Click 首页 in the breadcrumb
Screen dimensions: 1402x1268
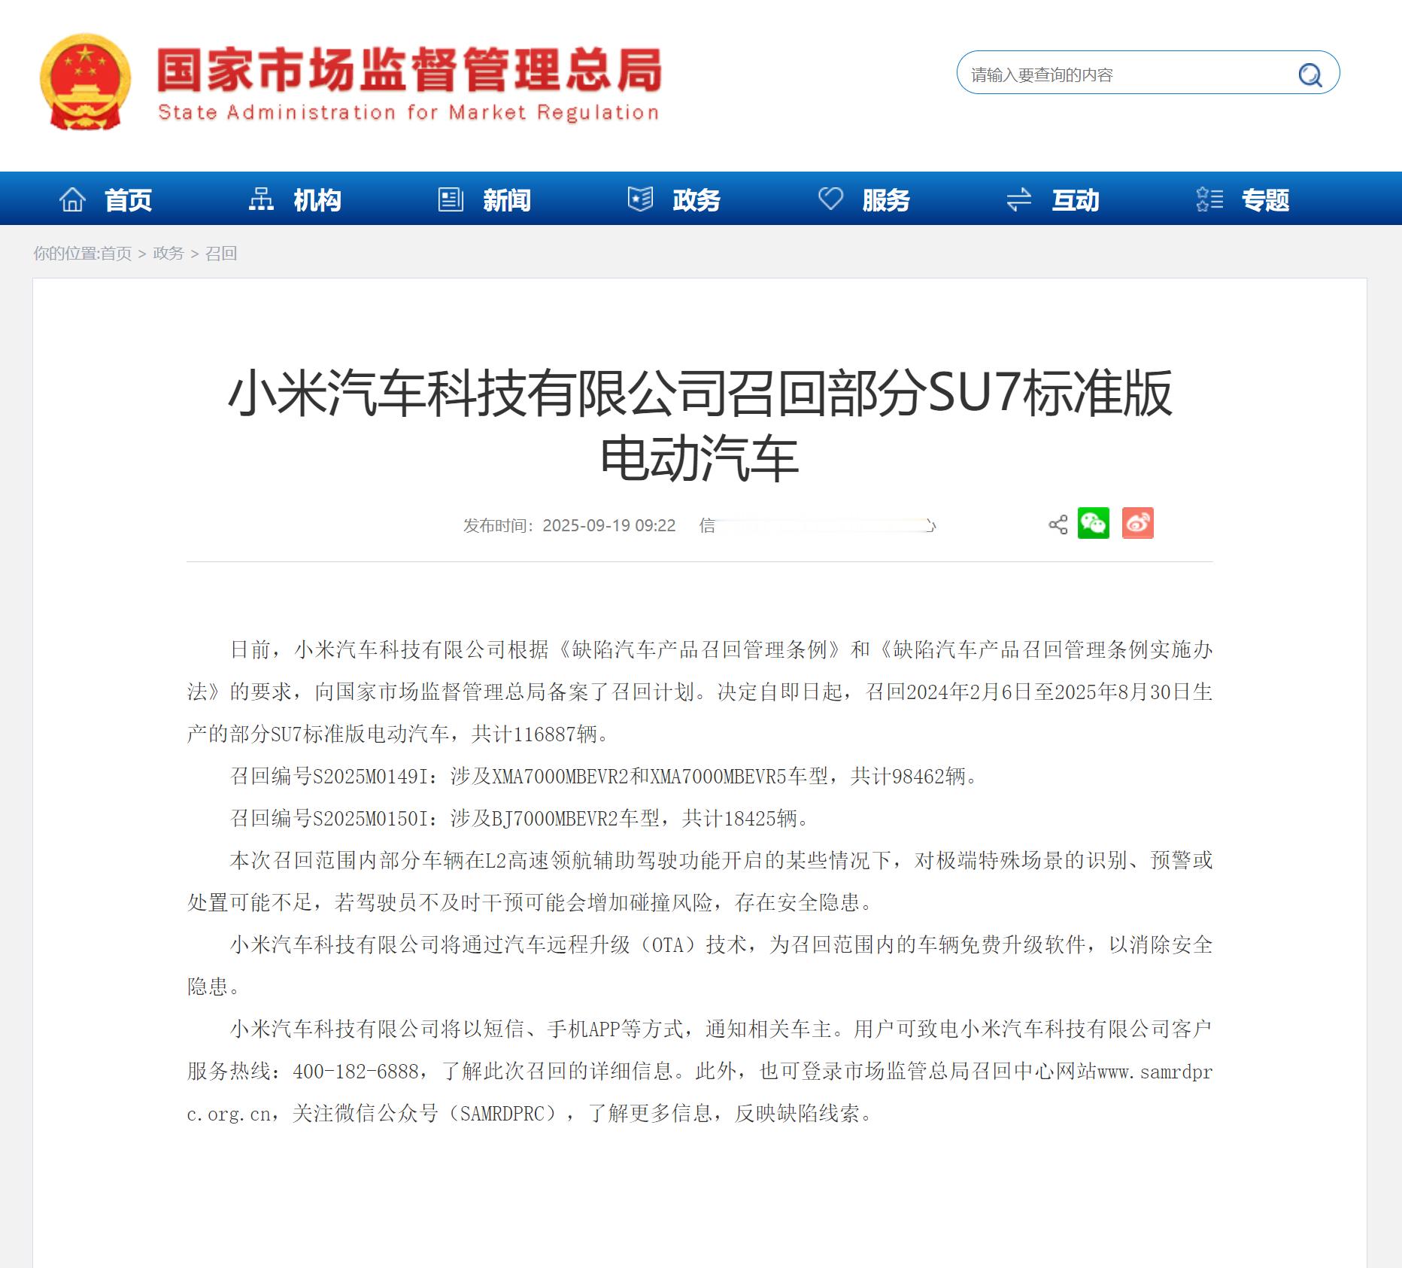pyautogui.click(x=116, y=254)
